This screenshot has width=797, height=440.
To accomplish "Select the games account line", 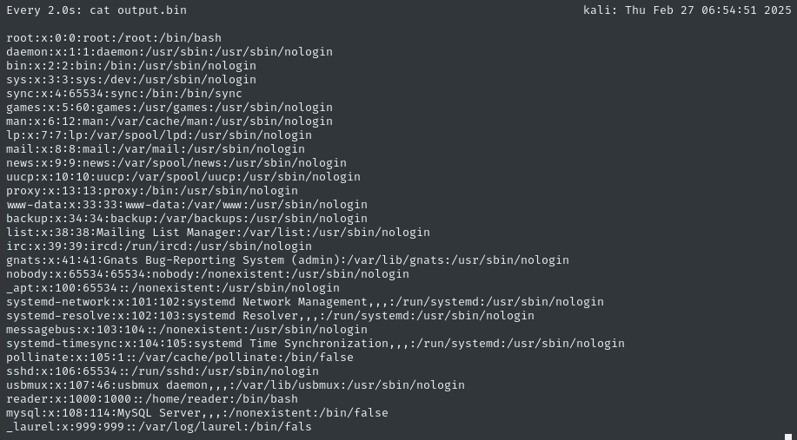I will 169,108.
